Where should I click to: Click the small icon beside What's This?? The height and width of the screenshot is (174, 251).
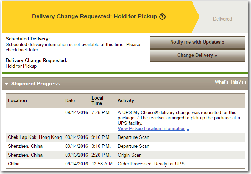tap(244, 82)
